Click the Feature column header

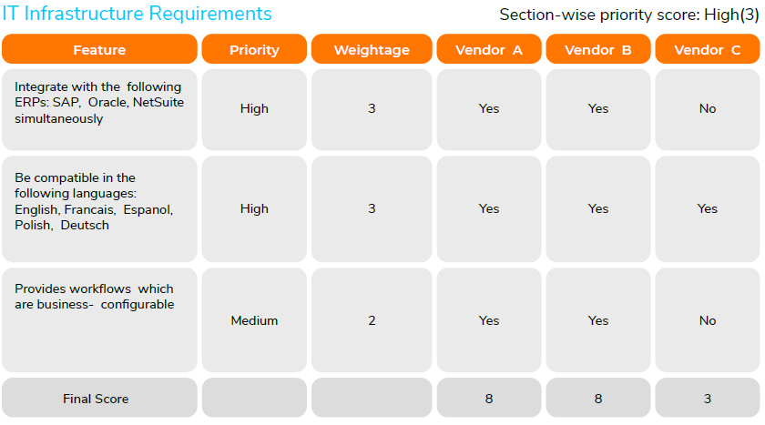[99, 50]
